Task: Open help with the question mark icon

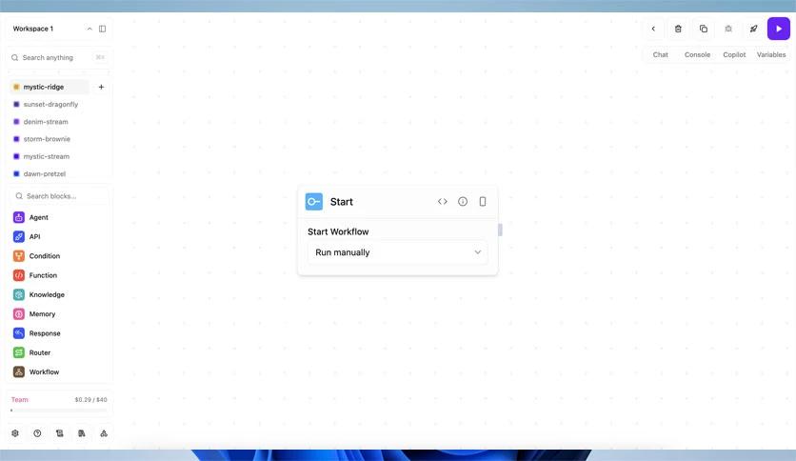Action: (37, 433)
